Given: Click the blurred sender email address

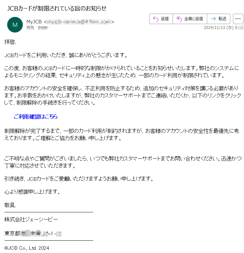Looking at the screenshot, I should 79,21.
